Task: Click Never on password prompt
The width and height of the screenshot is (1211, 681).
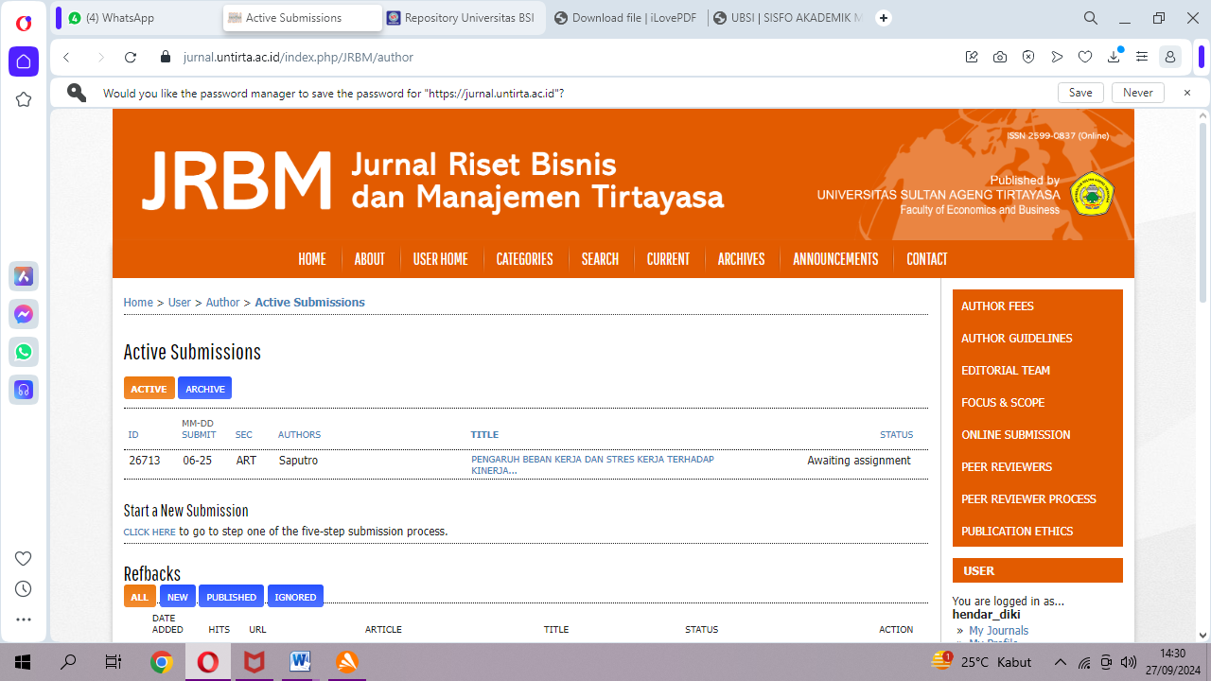Action: tap(1138, 93)
